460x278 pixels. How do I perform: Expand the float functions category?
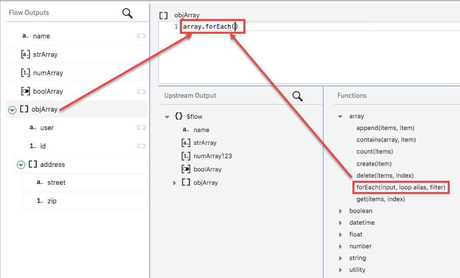pos(340,234)
